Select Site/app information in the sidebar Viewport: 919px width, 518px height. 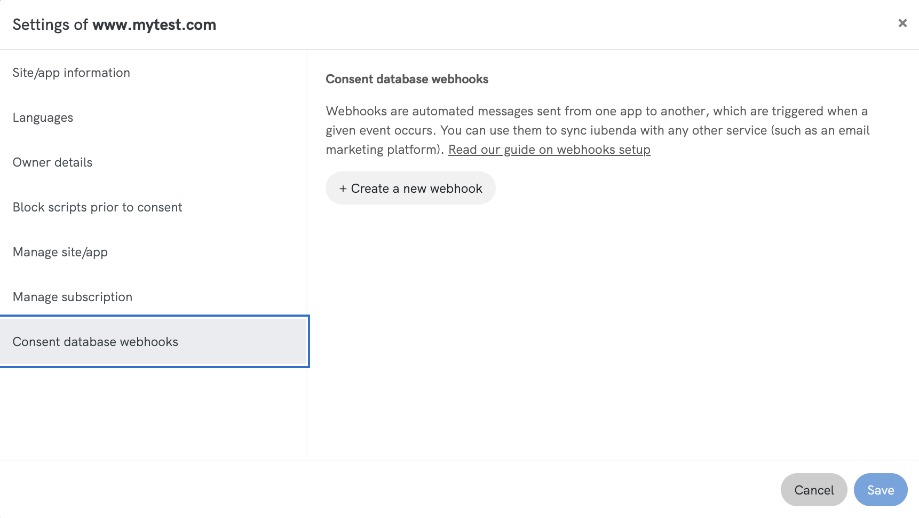point(72,73)
